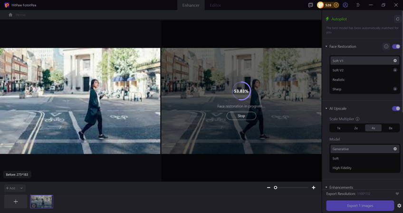Choose 2x scale multiplier
This screenshot has width=403, height=213.
click(x=356, y=128)
